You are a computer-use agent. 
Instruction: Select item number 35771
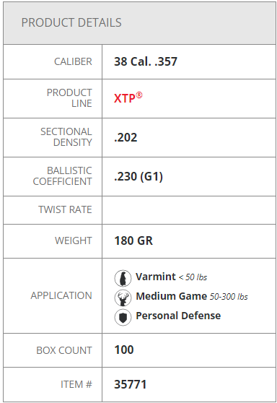[x=130, y=385]
